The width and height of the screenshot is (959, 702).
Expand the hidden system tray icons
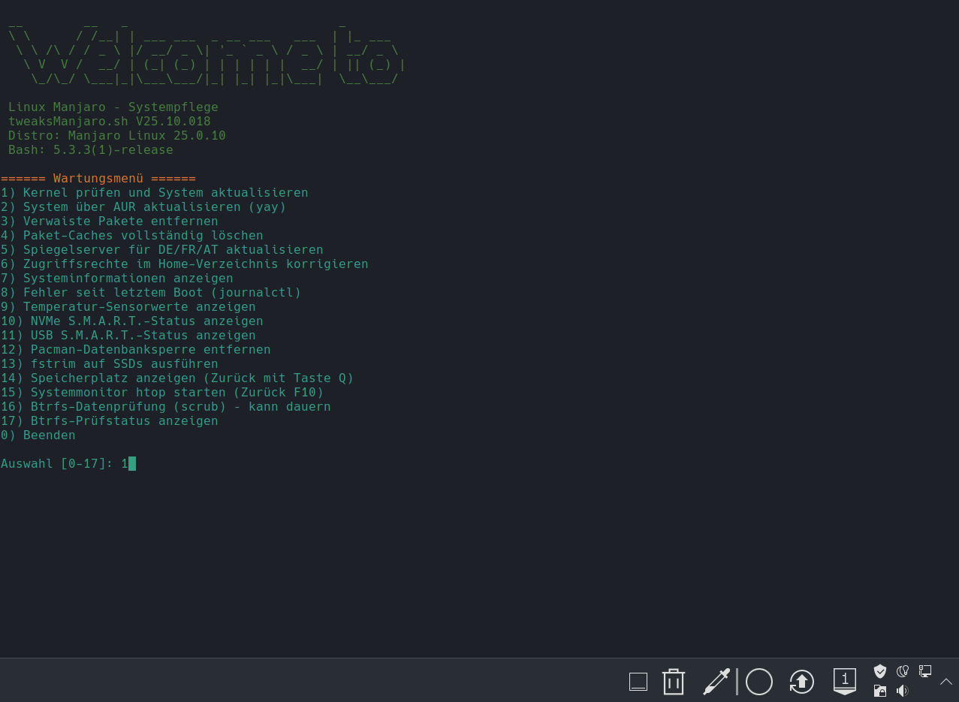946,681
